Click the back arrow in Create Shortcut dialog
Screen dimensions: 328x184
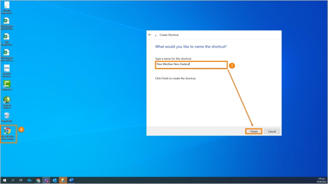click(x=150, y=35)
